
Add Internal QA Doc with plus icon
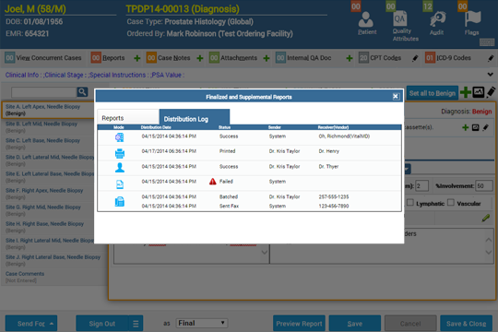tap(350, 58)
